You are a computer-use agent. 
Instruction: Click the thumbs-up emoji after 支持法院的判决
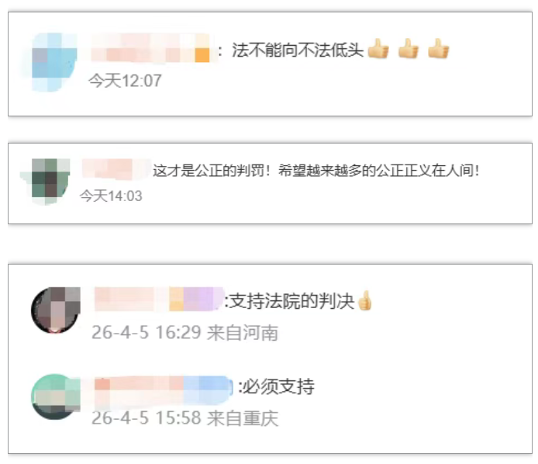[364, 300]
